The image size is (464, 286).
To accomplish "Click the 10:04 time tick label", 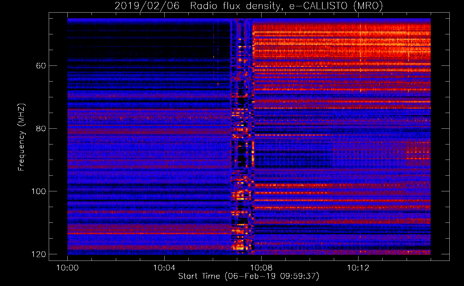I will click(x=164, y=268).
